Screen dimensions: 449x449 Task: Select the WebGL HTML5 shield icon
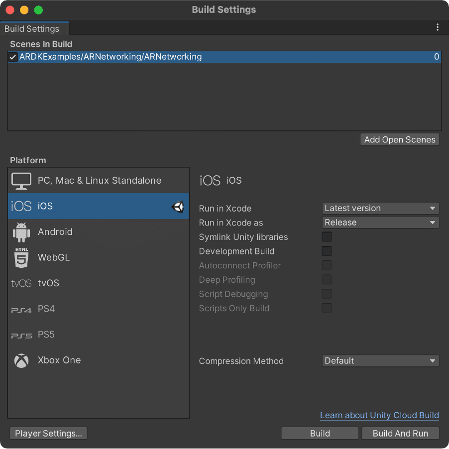click(x=21, y=257)
